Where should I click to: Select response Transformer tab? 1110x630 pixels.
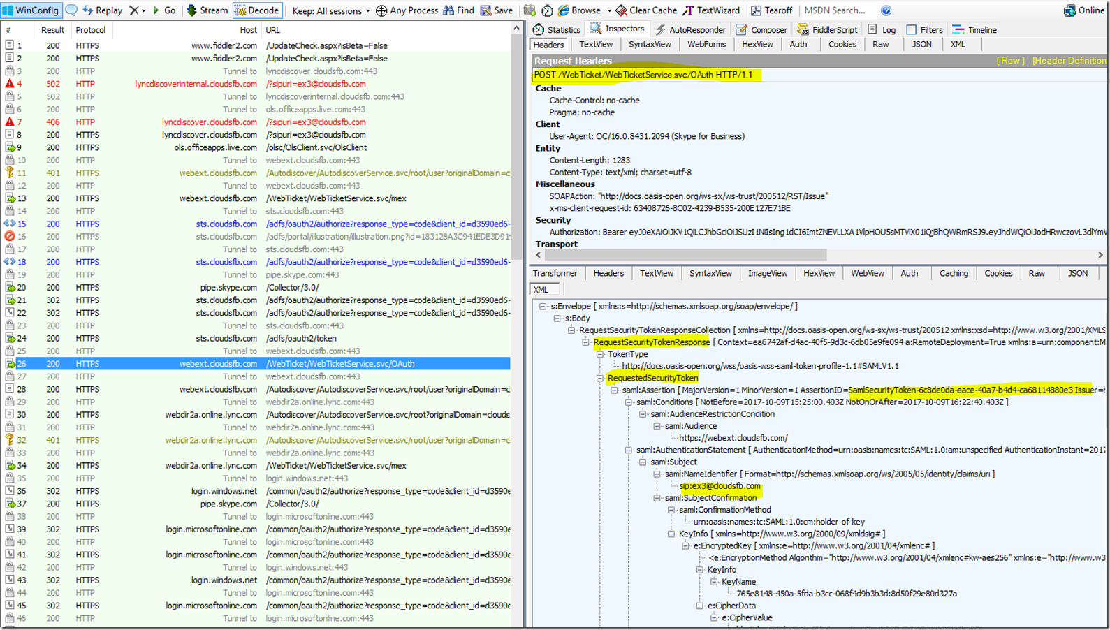click(555, 273)
